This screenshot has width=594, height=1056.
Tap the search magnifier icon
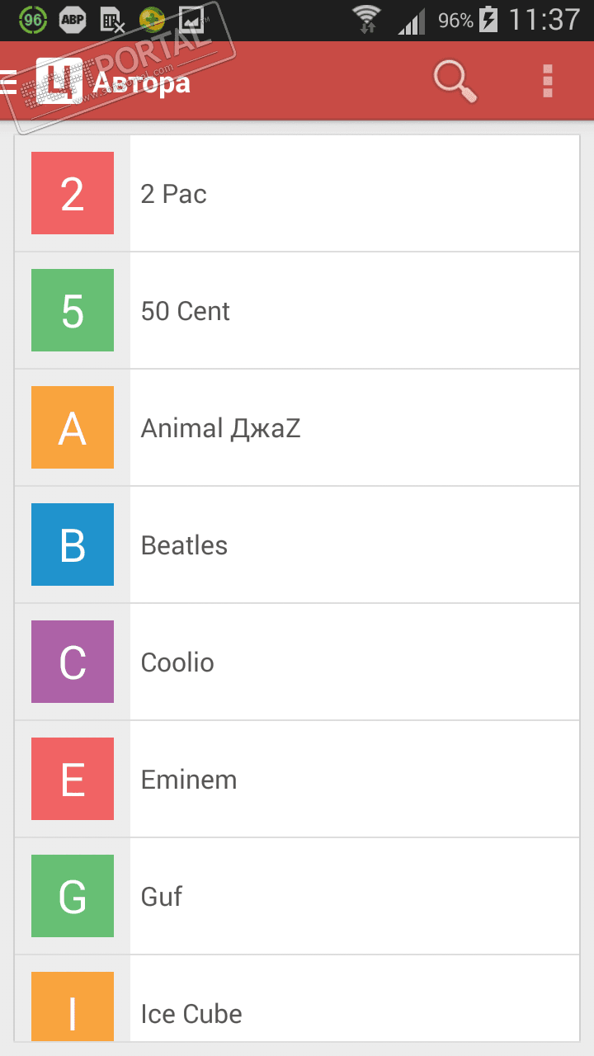(455, 82)
